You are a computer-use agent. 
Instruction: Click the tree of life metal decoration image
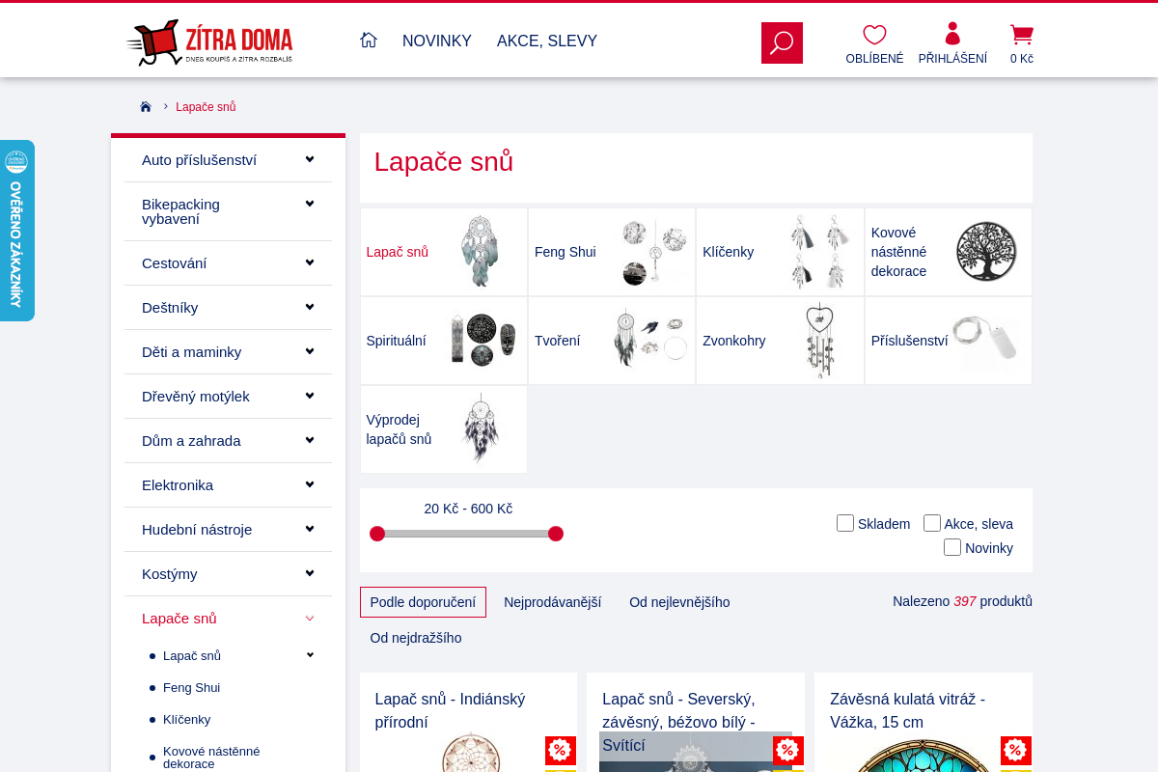point(986,251)
